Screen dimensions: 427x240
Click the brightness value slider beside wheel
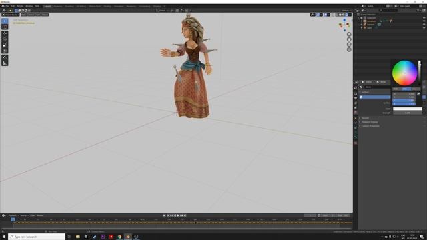click(x=420, y=73)
